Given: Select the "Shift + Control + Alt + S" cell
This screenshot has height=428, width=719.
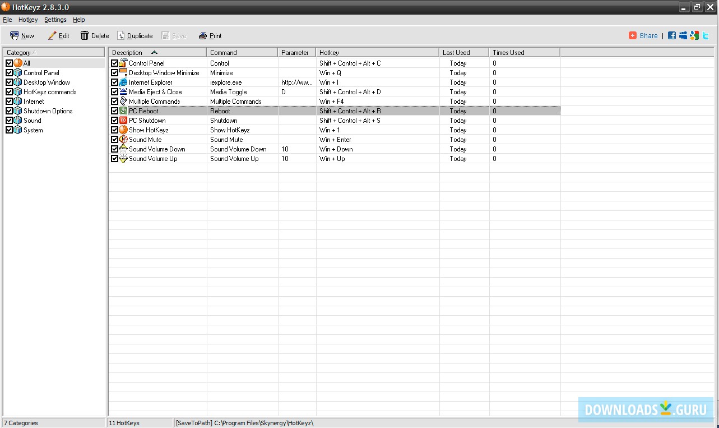Looking at the screenshot, I should [350, 121].
